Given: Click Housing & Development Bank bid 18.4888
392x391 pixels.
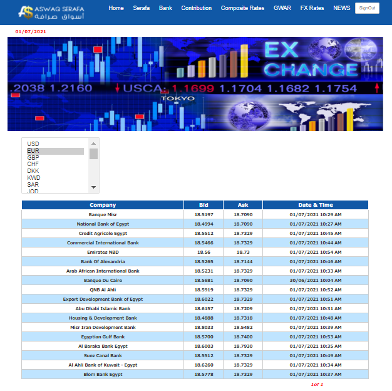Looking at the screenshot, I should pos(204,318).
